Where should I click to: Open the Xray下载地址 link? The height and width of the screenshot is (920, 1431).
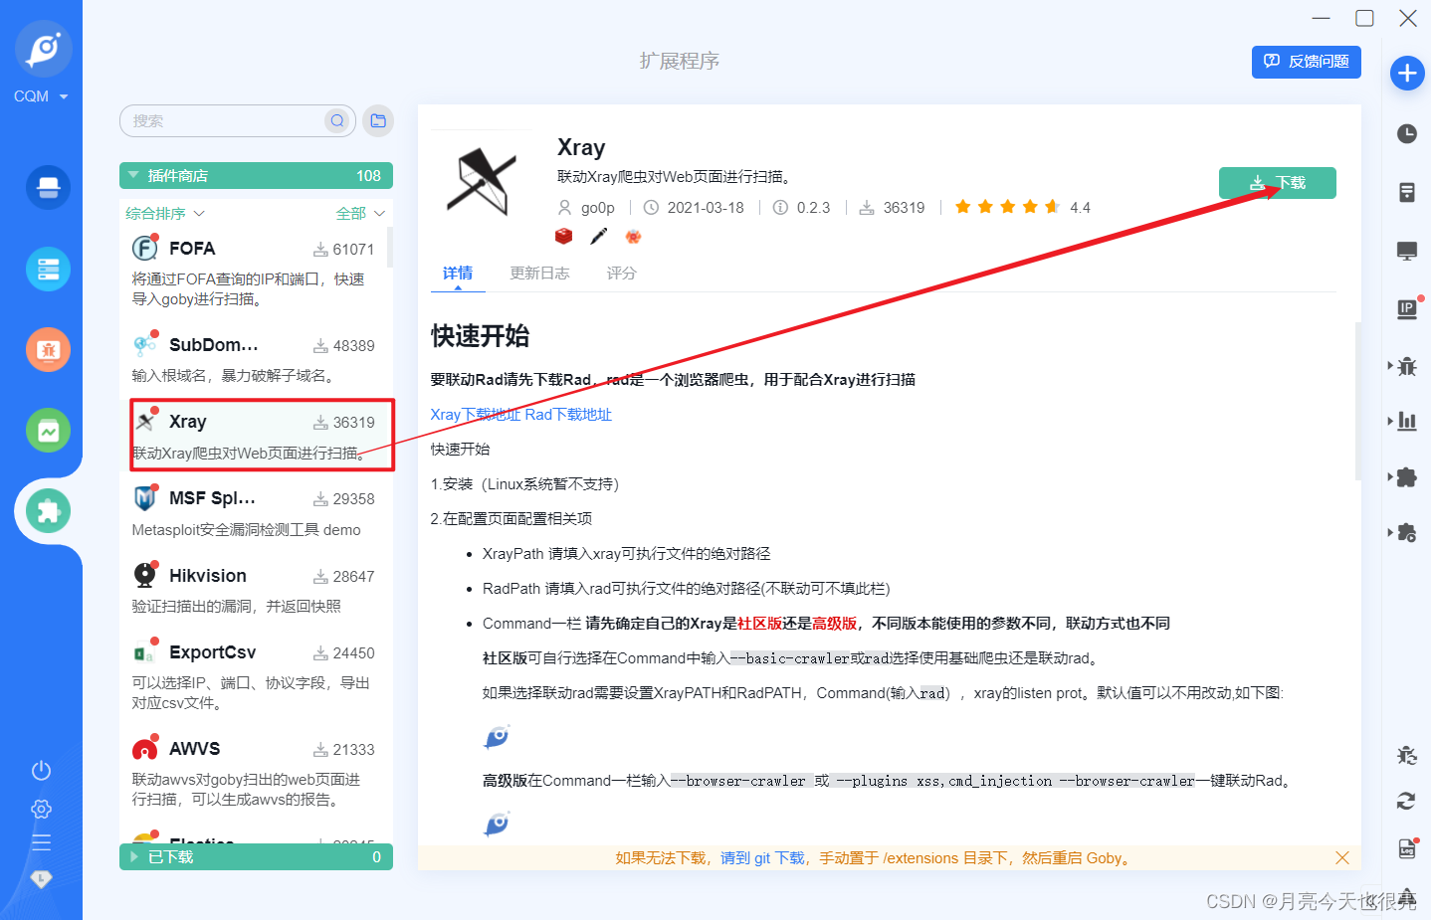[x=476, y=415]
